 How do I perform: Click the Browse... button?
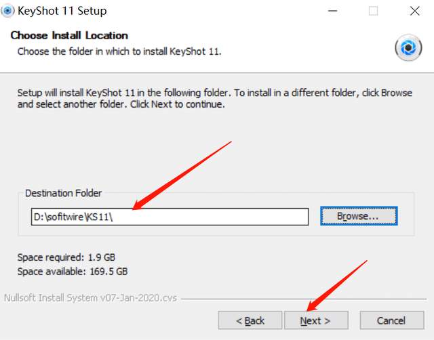[x=358, y=216]
